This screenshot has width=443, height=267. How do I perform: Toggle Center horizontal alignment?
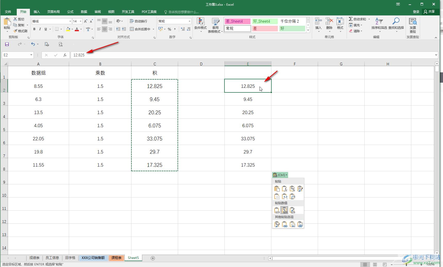tap(104, 29)
